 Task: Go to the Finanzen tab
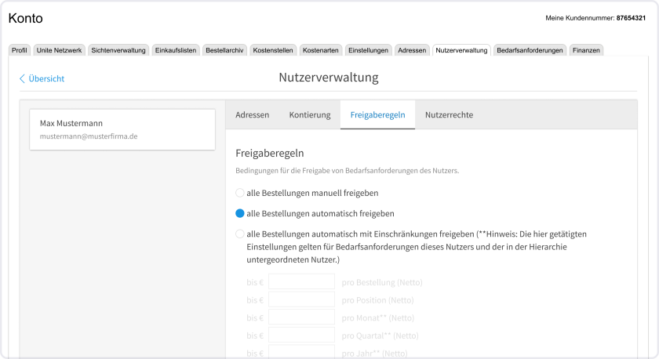pos(587,50)
